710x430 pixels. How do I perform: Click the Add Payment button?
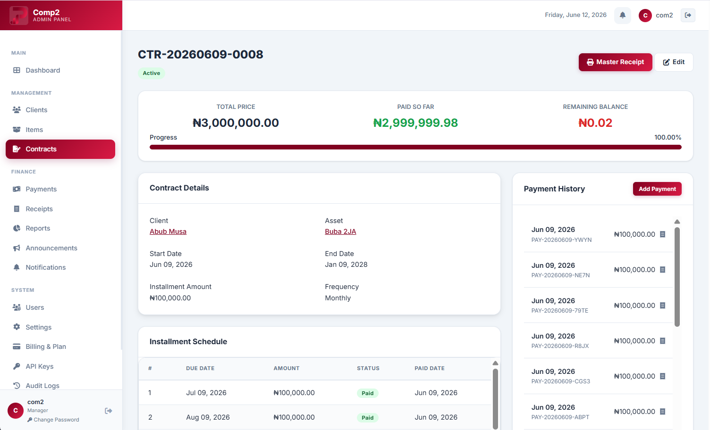click(x=657, y=189)
